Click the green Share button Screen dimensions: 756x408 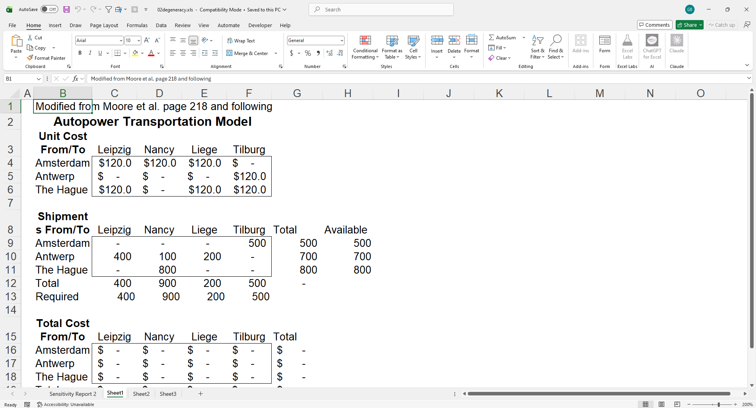tap(689, 25)
